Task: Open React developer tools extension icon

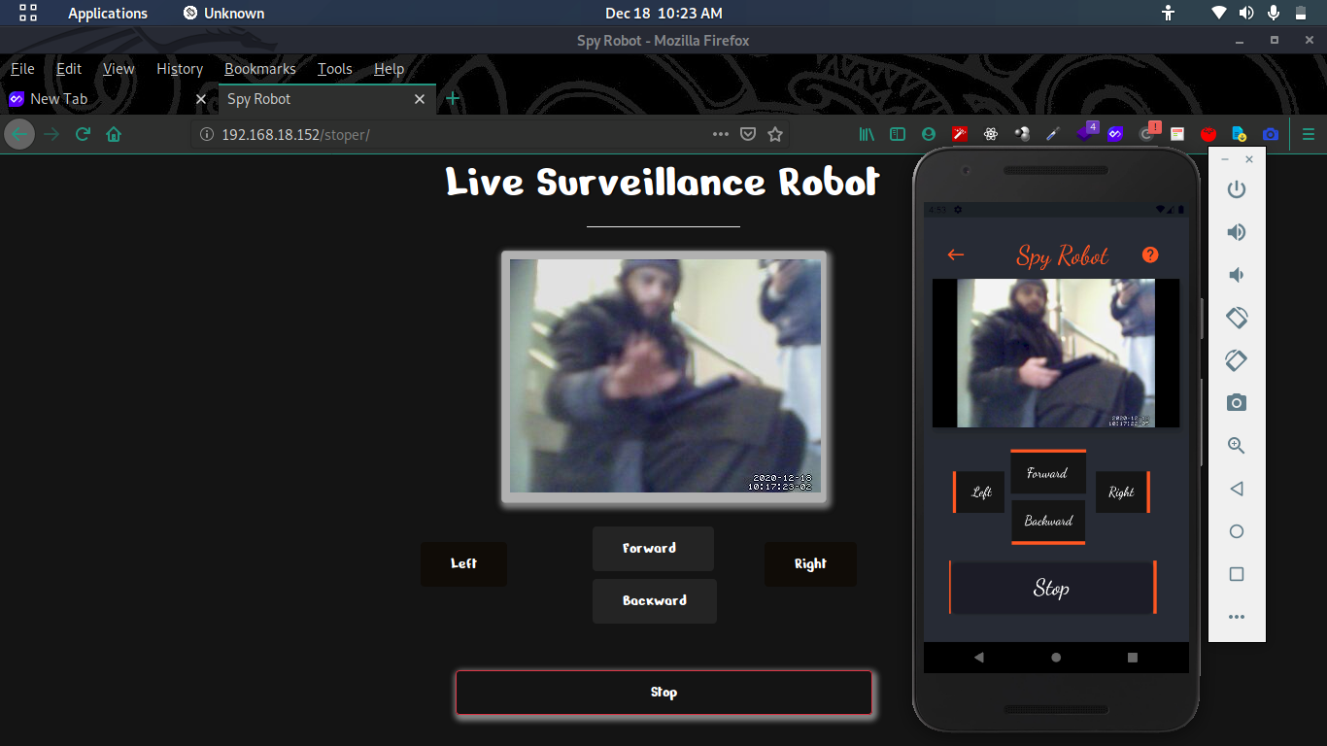Action: click(x=990, y=134)
